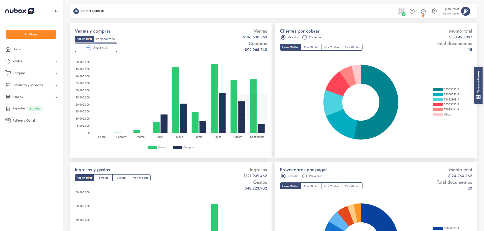Open the help question mark icon

point(412,11)
